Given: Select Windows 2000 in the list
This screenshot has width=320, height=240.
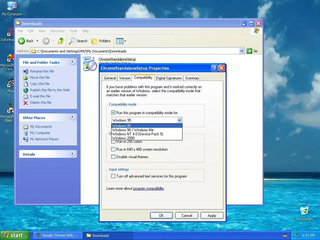Looking at the screenshot, I should pos(147,138).
